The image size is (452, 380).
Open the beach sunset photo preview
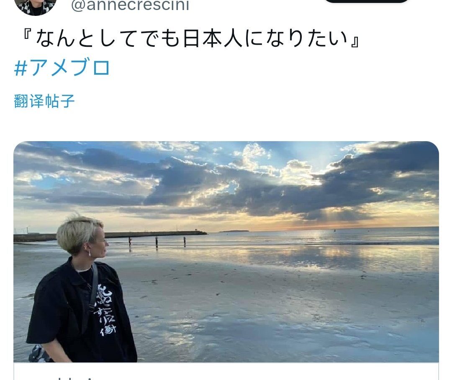coord(226,251)
